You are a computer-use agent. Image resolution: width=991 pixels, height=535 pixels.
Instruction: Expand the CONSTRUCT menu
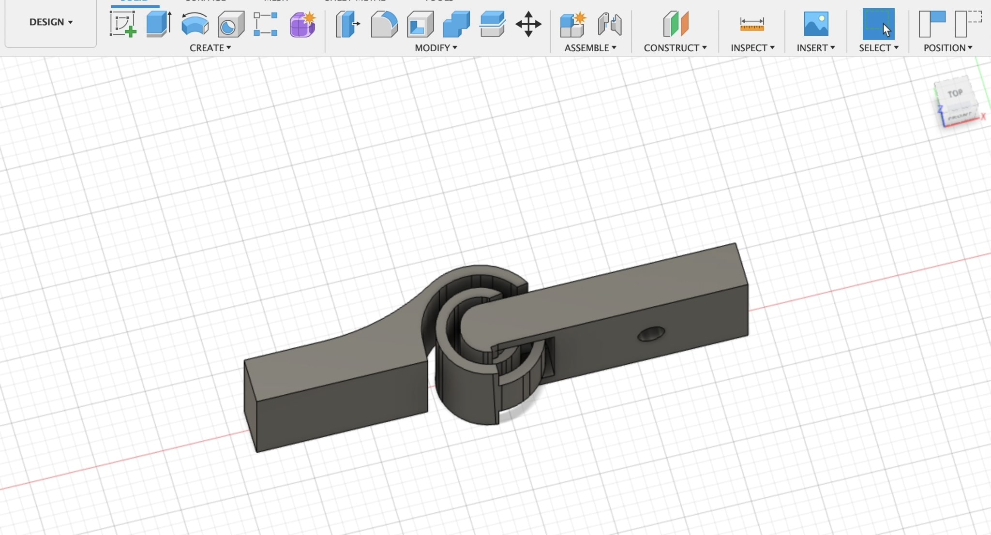(x=676, y=48)
